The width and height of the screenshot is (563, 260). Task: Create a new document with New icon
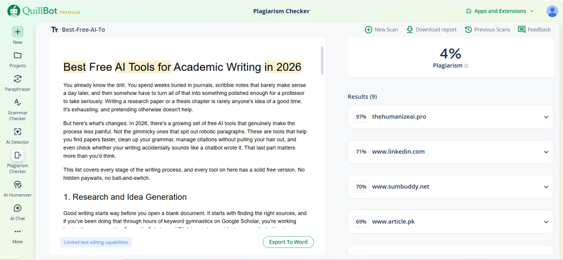click(x=18, y=32)
